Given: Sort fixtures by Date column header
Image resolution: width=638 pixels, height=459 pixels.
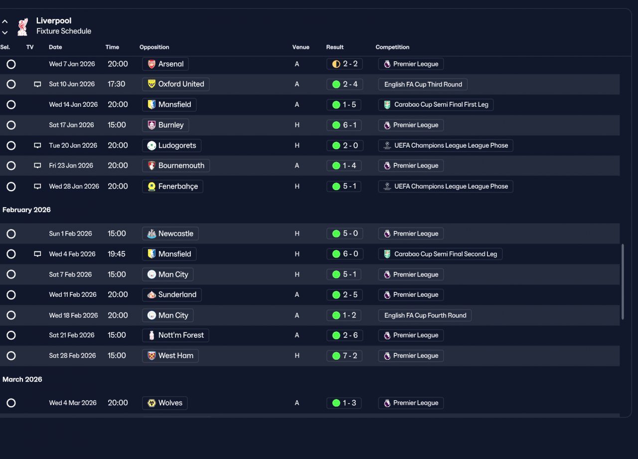Looking at the screenshot, I should [55, 47].
